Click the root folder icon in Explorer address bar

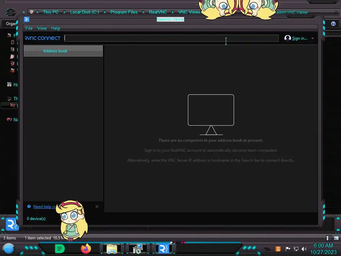point(32,12)
